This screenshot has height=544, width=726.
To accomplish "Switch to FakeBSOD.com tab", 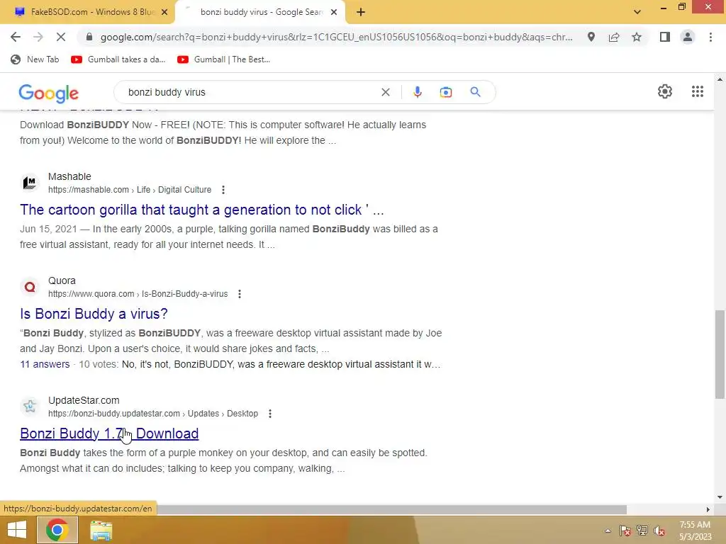I will coord(87,12).
